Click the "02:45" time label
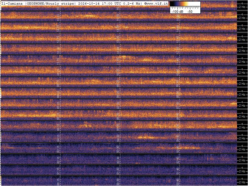 coord(178,160)
